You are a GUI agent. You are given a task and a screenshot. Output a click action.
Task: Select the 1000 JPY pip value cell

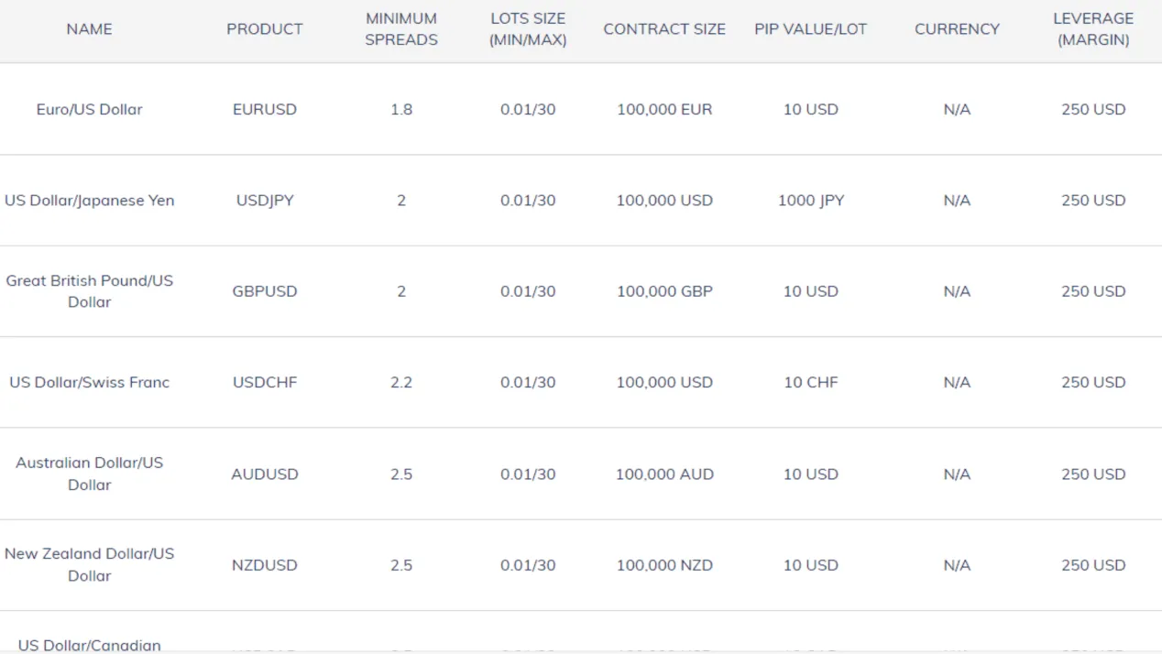(811, 200)
